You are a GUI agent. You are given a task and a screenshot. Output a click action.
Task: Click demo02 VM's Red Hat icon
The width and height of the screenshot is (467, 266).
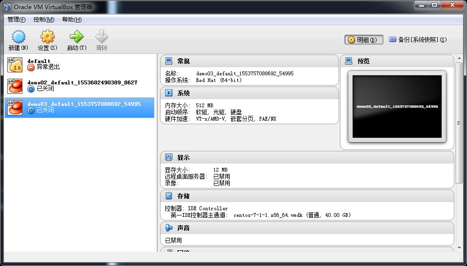coord(15,86)
